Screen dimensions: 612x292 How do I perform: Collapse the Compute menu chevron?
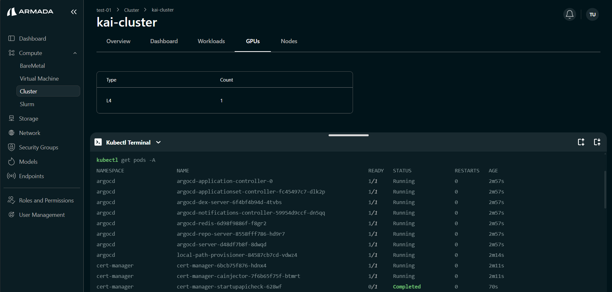(x=75, y=53)
